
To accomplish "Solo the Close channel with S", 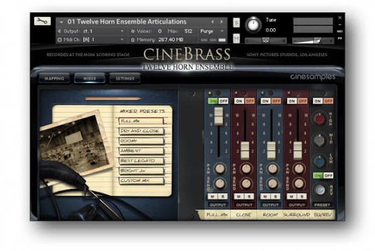I will [x=249, y=197].
